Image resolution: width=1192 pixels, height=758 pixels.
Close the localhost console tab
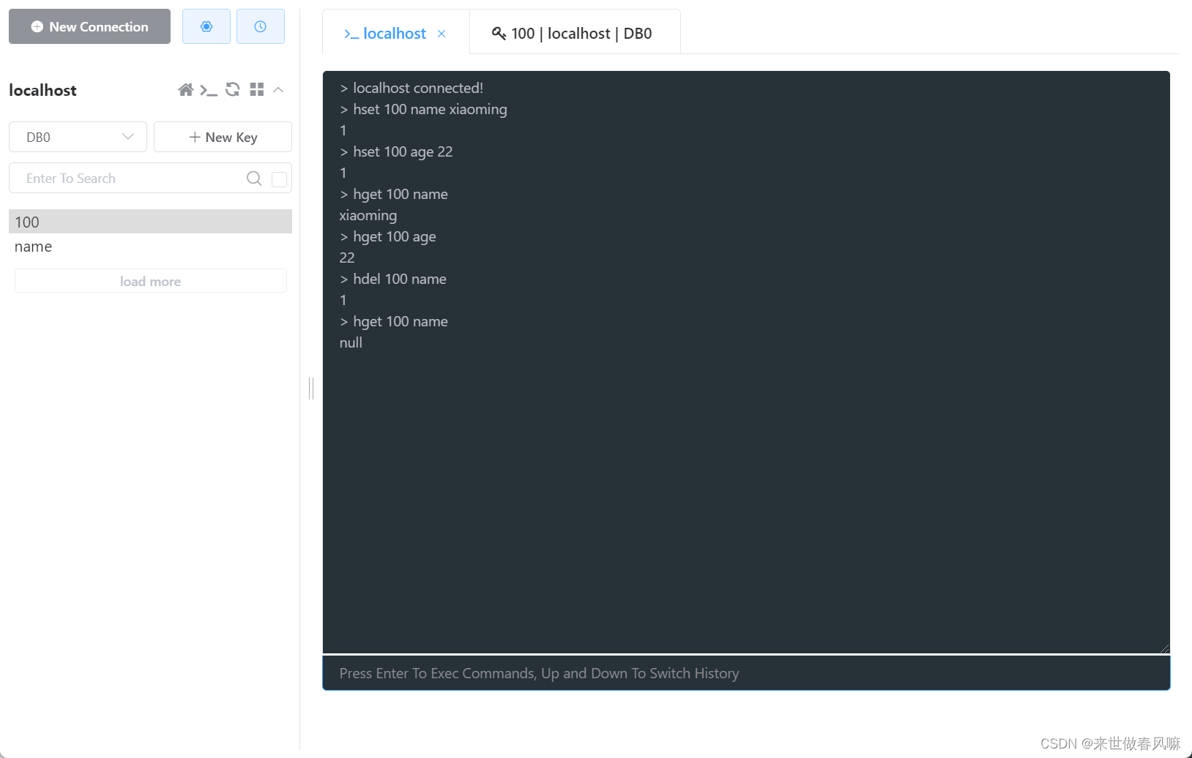click(x=442, y=34)
